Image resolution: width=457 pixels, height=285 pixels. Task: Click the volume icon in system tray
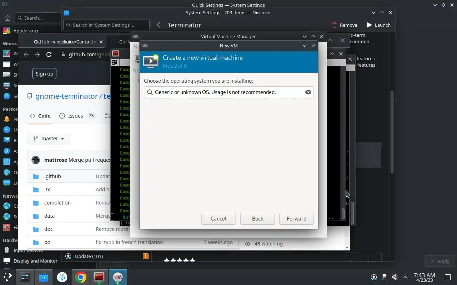(x=395, y=277)
